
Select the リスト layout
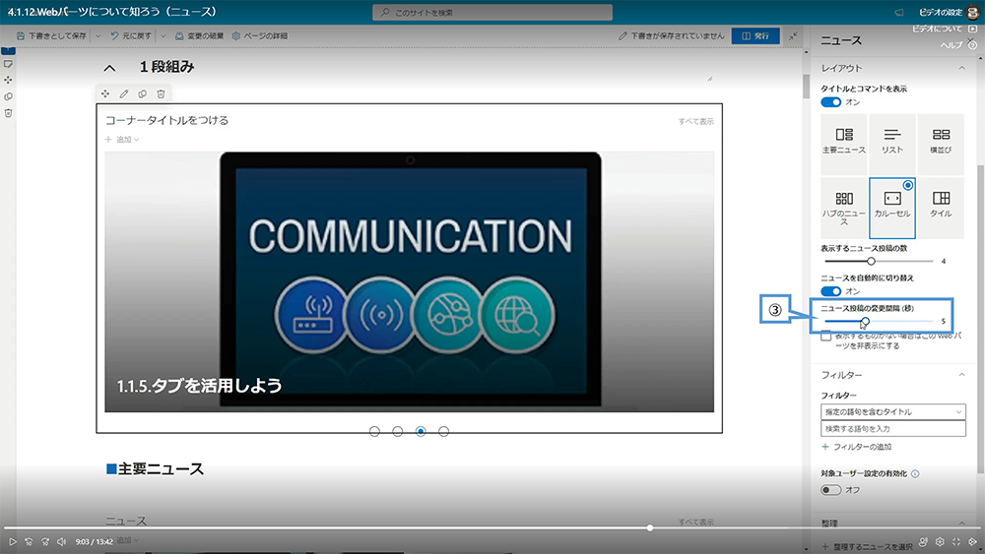pos(892,145)
